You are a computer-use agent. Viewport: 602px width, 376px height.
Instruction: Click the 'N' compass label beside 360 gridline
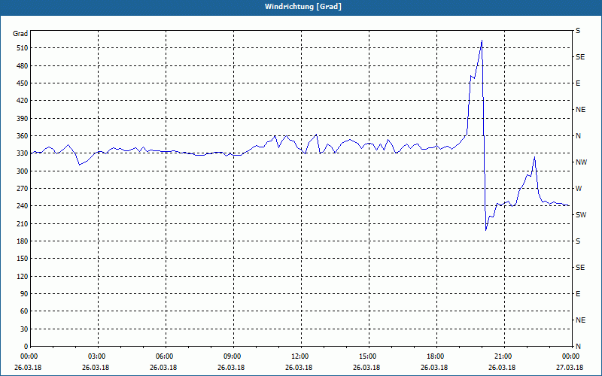(578, 136)
